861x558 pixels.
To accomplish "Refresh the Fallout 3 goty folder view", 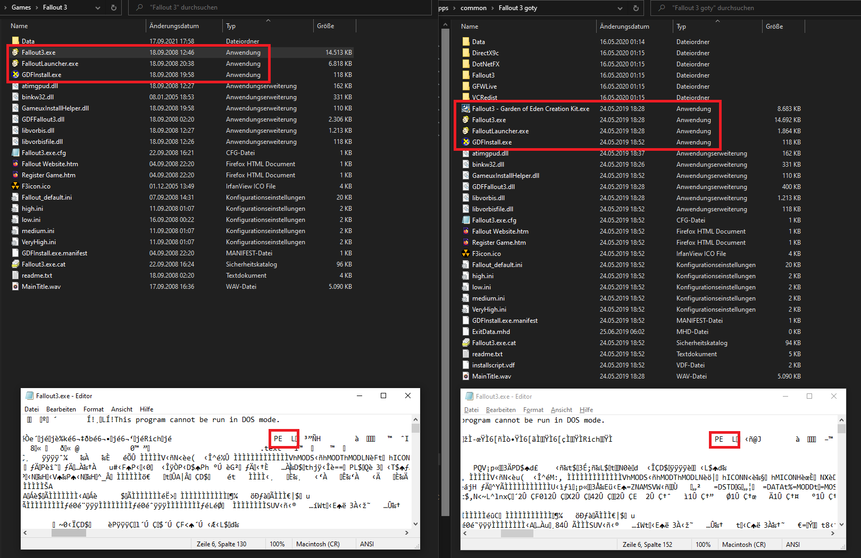I will pos(636,8).
